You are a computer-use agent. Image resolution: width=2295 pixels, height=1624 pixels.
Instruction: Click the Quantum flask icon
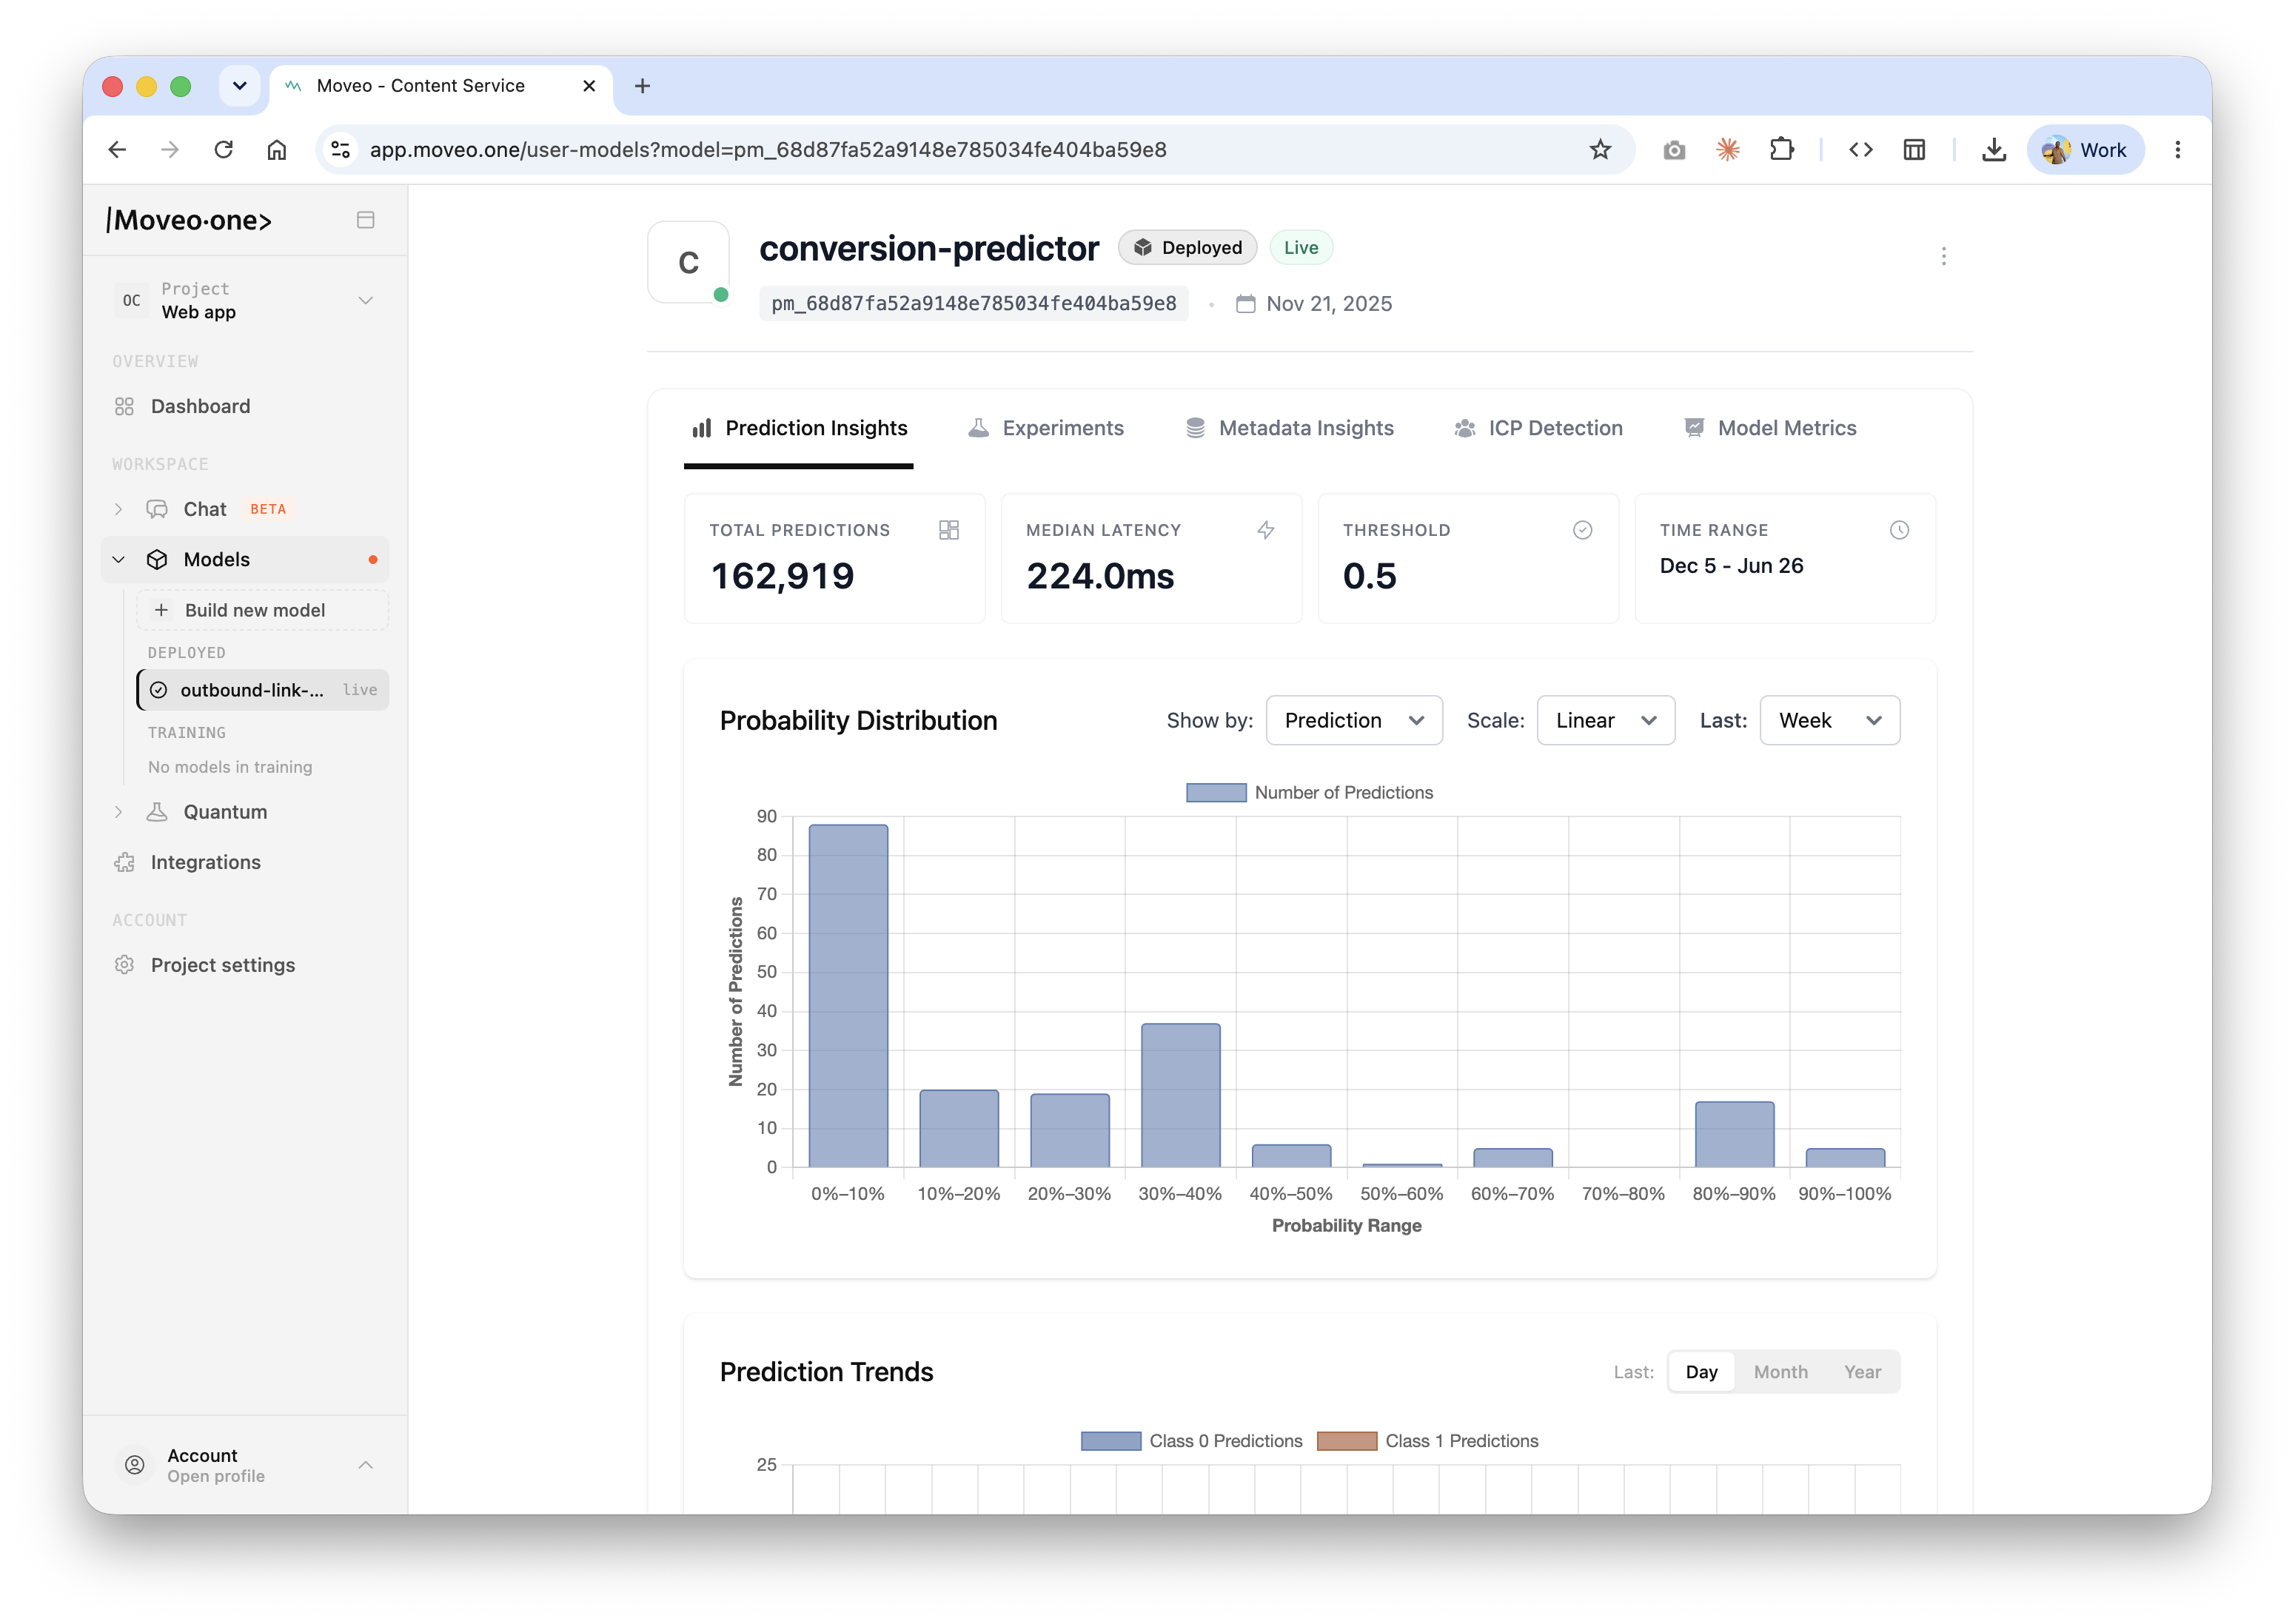(157, 812)
